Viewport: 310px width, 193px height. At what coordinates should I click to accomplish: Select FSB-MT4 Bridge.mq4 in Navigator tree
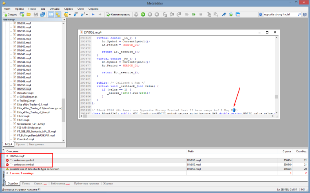pos(29,128)
